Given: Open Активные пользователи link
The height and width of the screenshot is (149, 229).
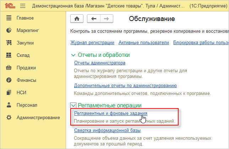Looking at the screenshot, I should click(144, 43).
